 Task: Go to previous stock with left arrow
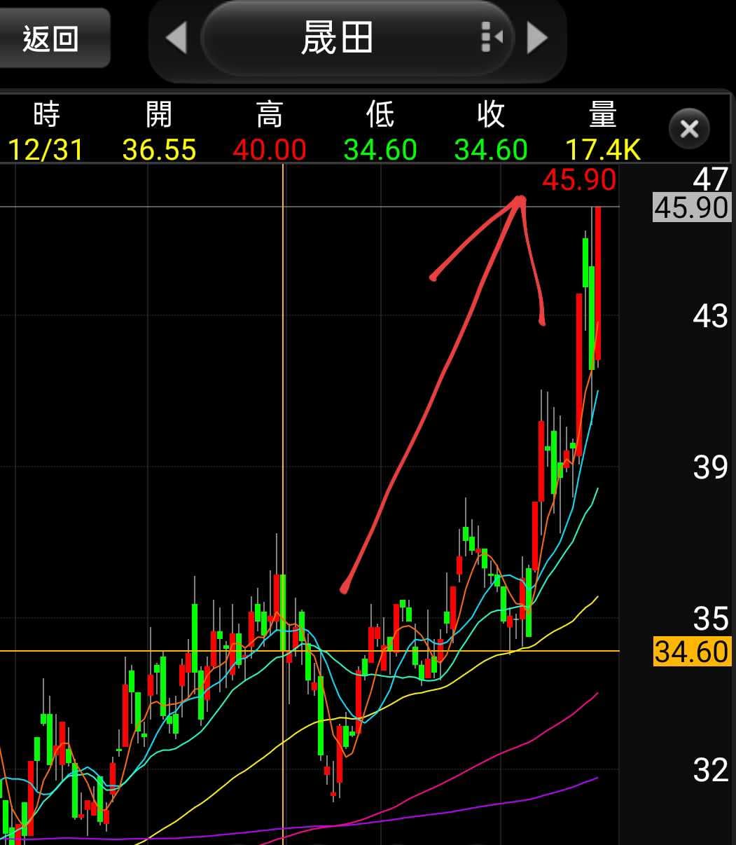point(176,37)
